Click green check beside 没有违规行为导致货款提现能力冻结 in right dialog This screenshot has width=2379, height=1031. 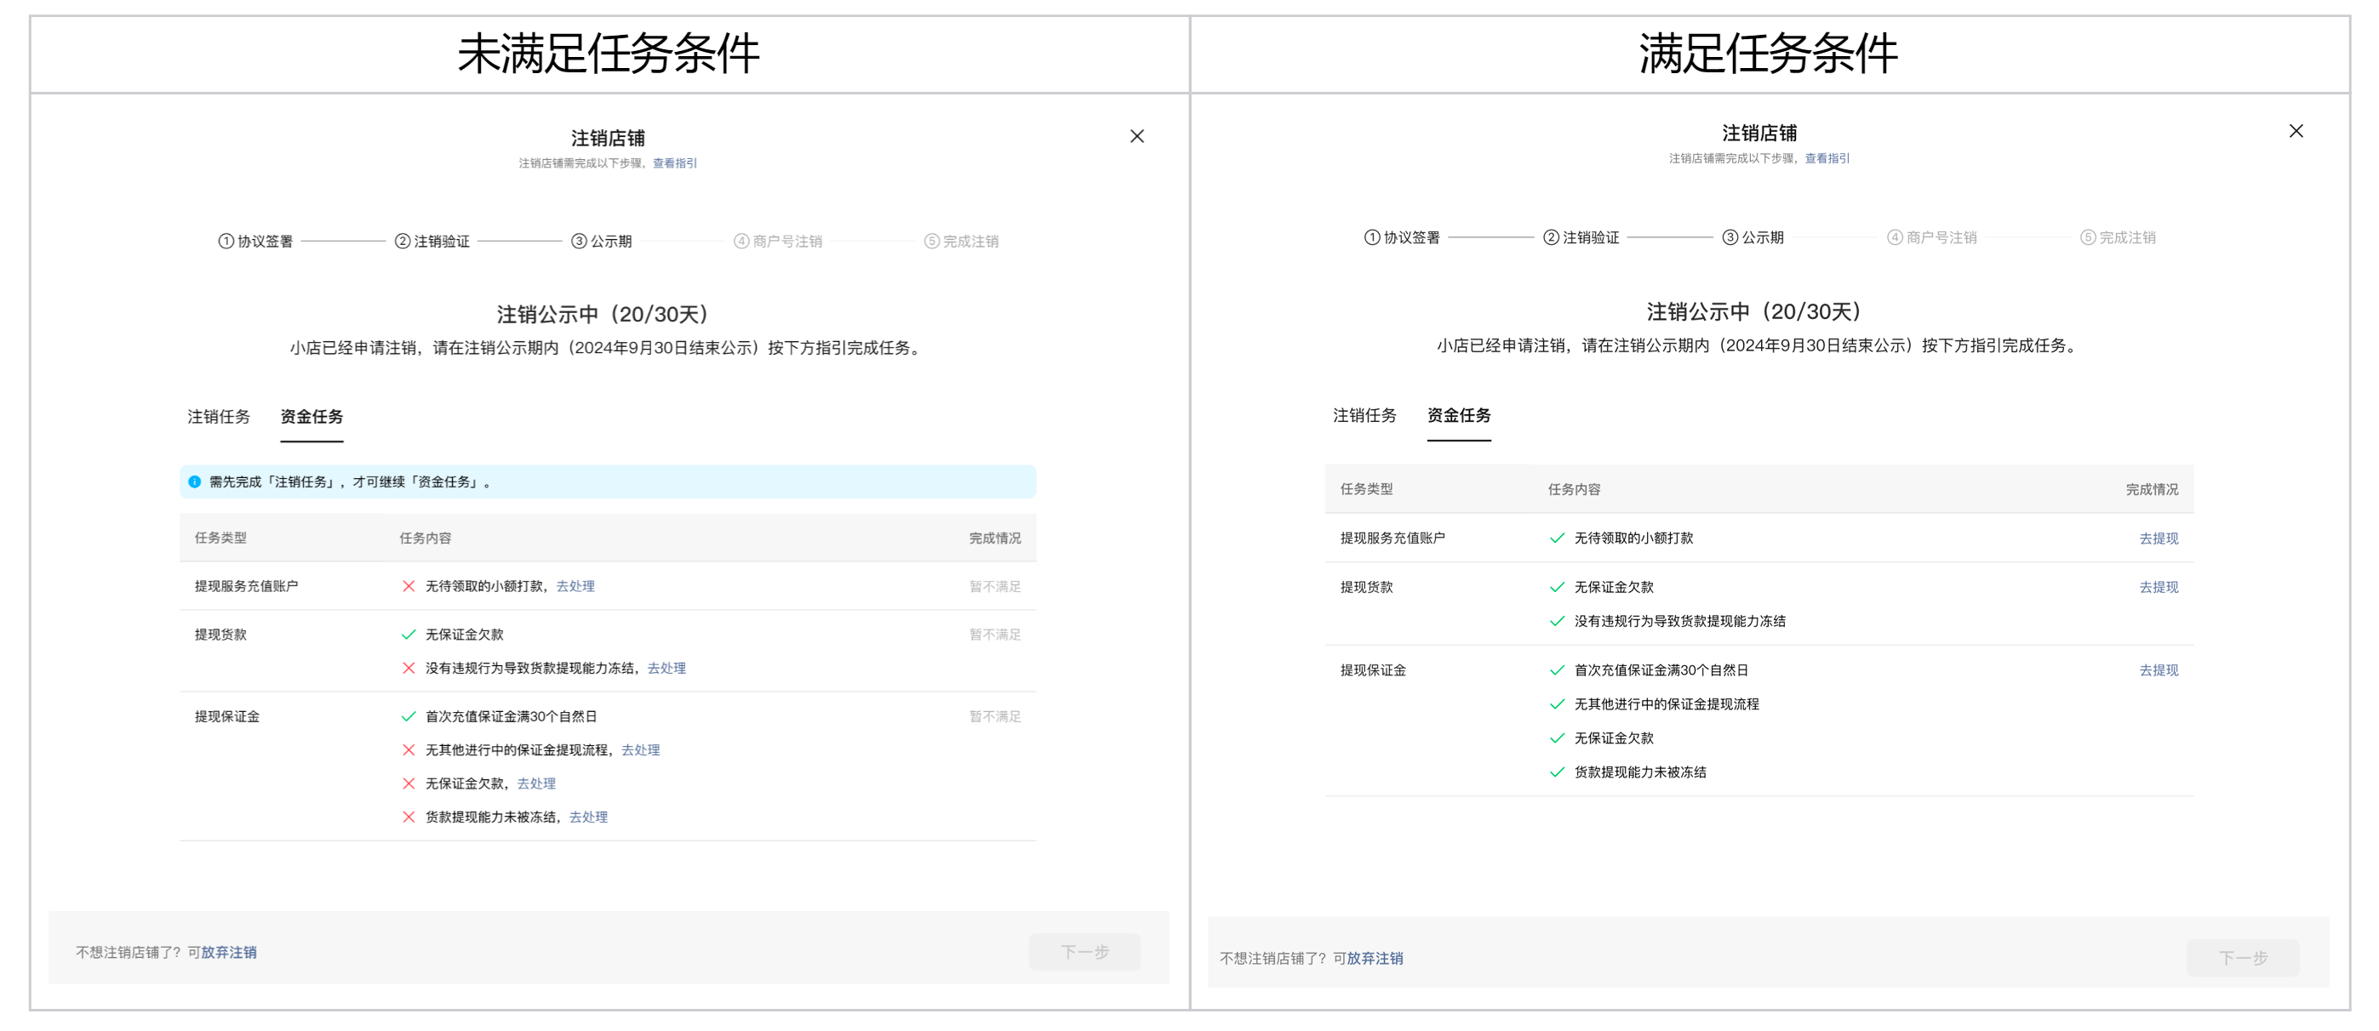pyautogui.click(x=1557, y=622)
